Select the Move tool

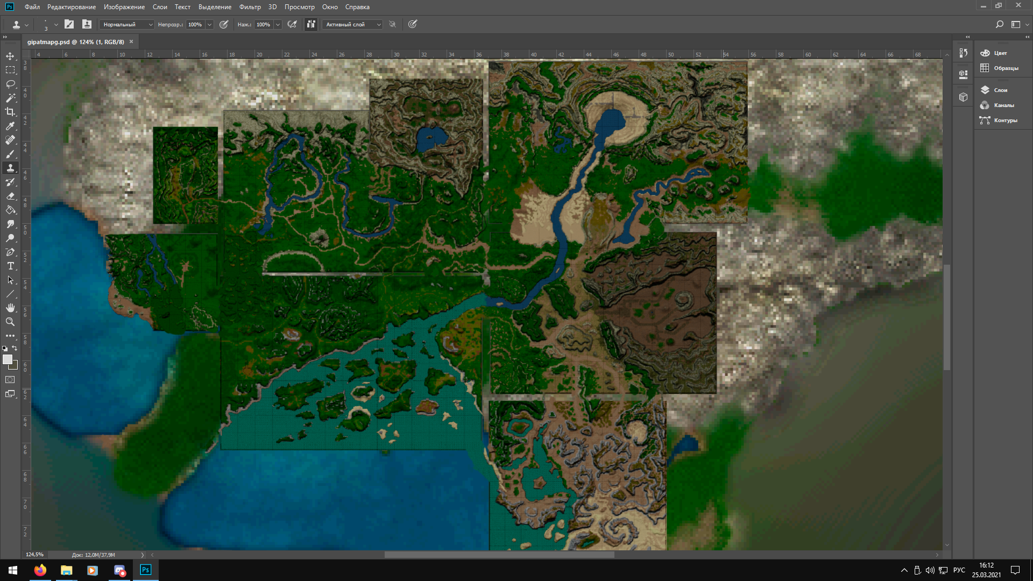pos(10,56)
